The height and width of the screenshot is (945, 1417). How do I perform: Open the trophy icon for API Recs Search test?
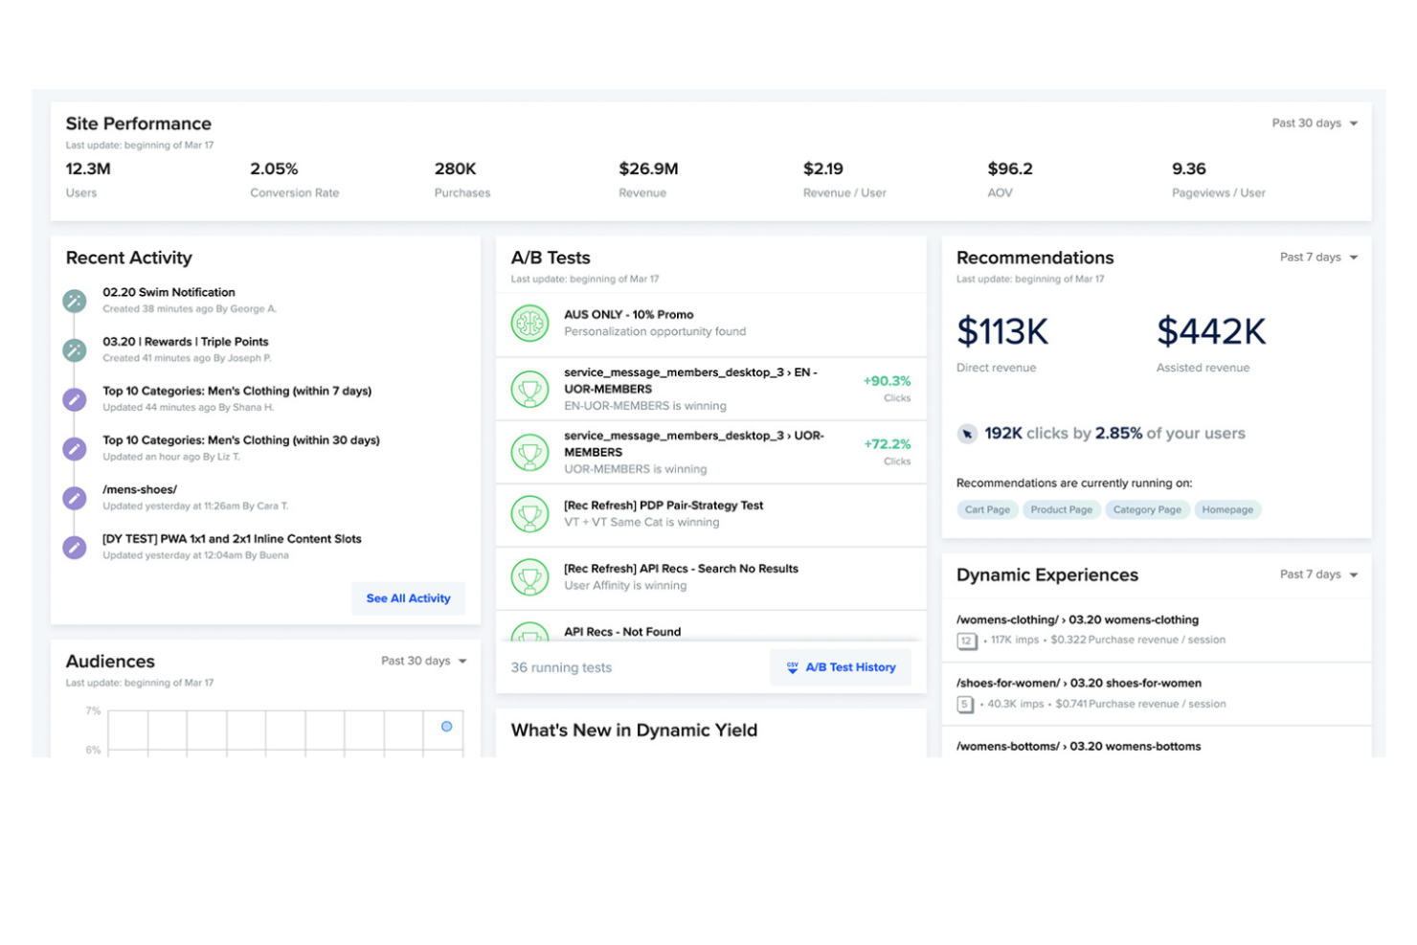[x=529, y=577]
